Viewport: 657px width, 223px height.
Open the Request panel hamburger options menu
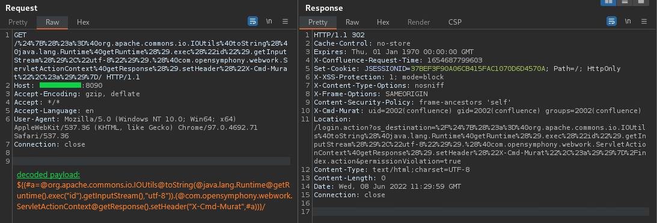point(285,22)
